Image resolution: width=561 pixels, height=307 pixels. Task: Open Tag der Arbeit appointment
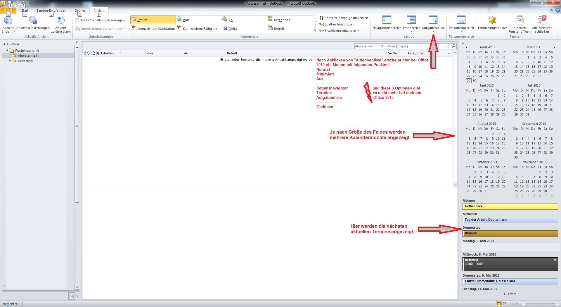click(510, 220)
